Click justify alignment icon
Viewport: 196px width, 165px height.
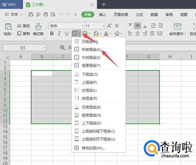click(152, 33)
